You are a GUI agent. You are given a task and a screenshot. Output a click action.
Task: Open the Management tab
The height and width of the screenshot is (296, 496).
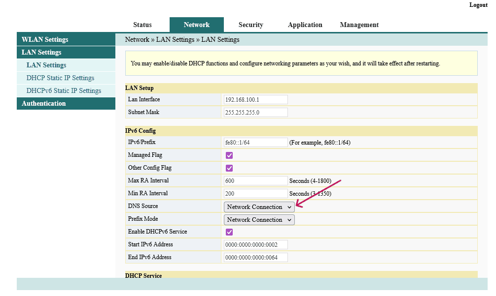[x=359, y=25]
